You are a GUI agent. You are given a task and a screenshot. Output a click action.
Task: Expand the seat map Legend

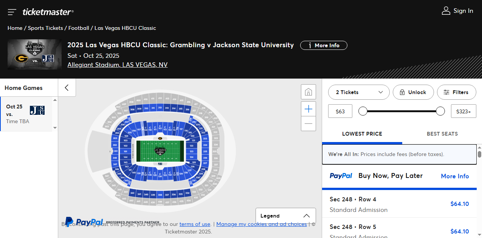pos(285,216)
